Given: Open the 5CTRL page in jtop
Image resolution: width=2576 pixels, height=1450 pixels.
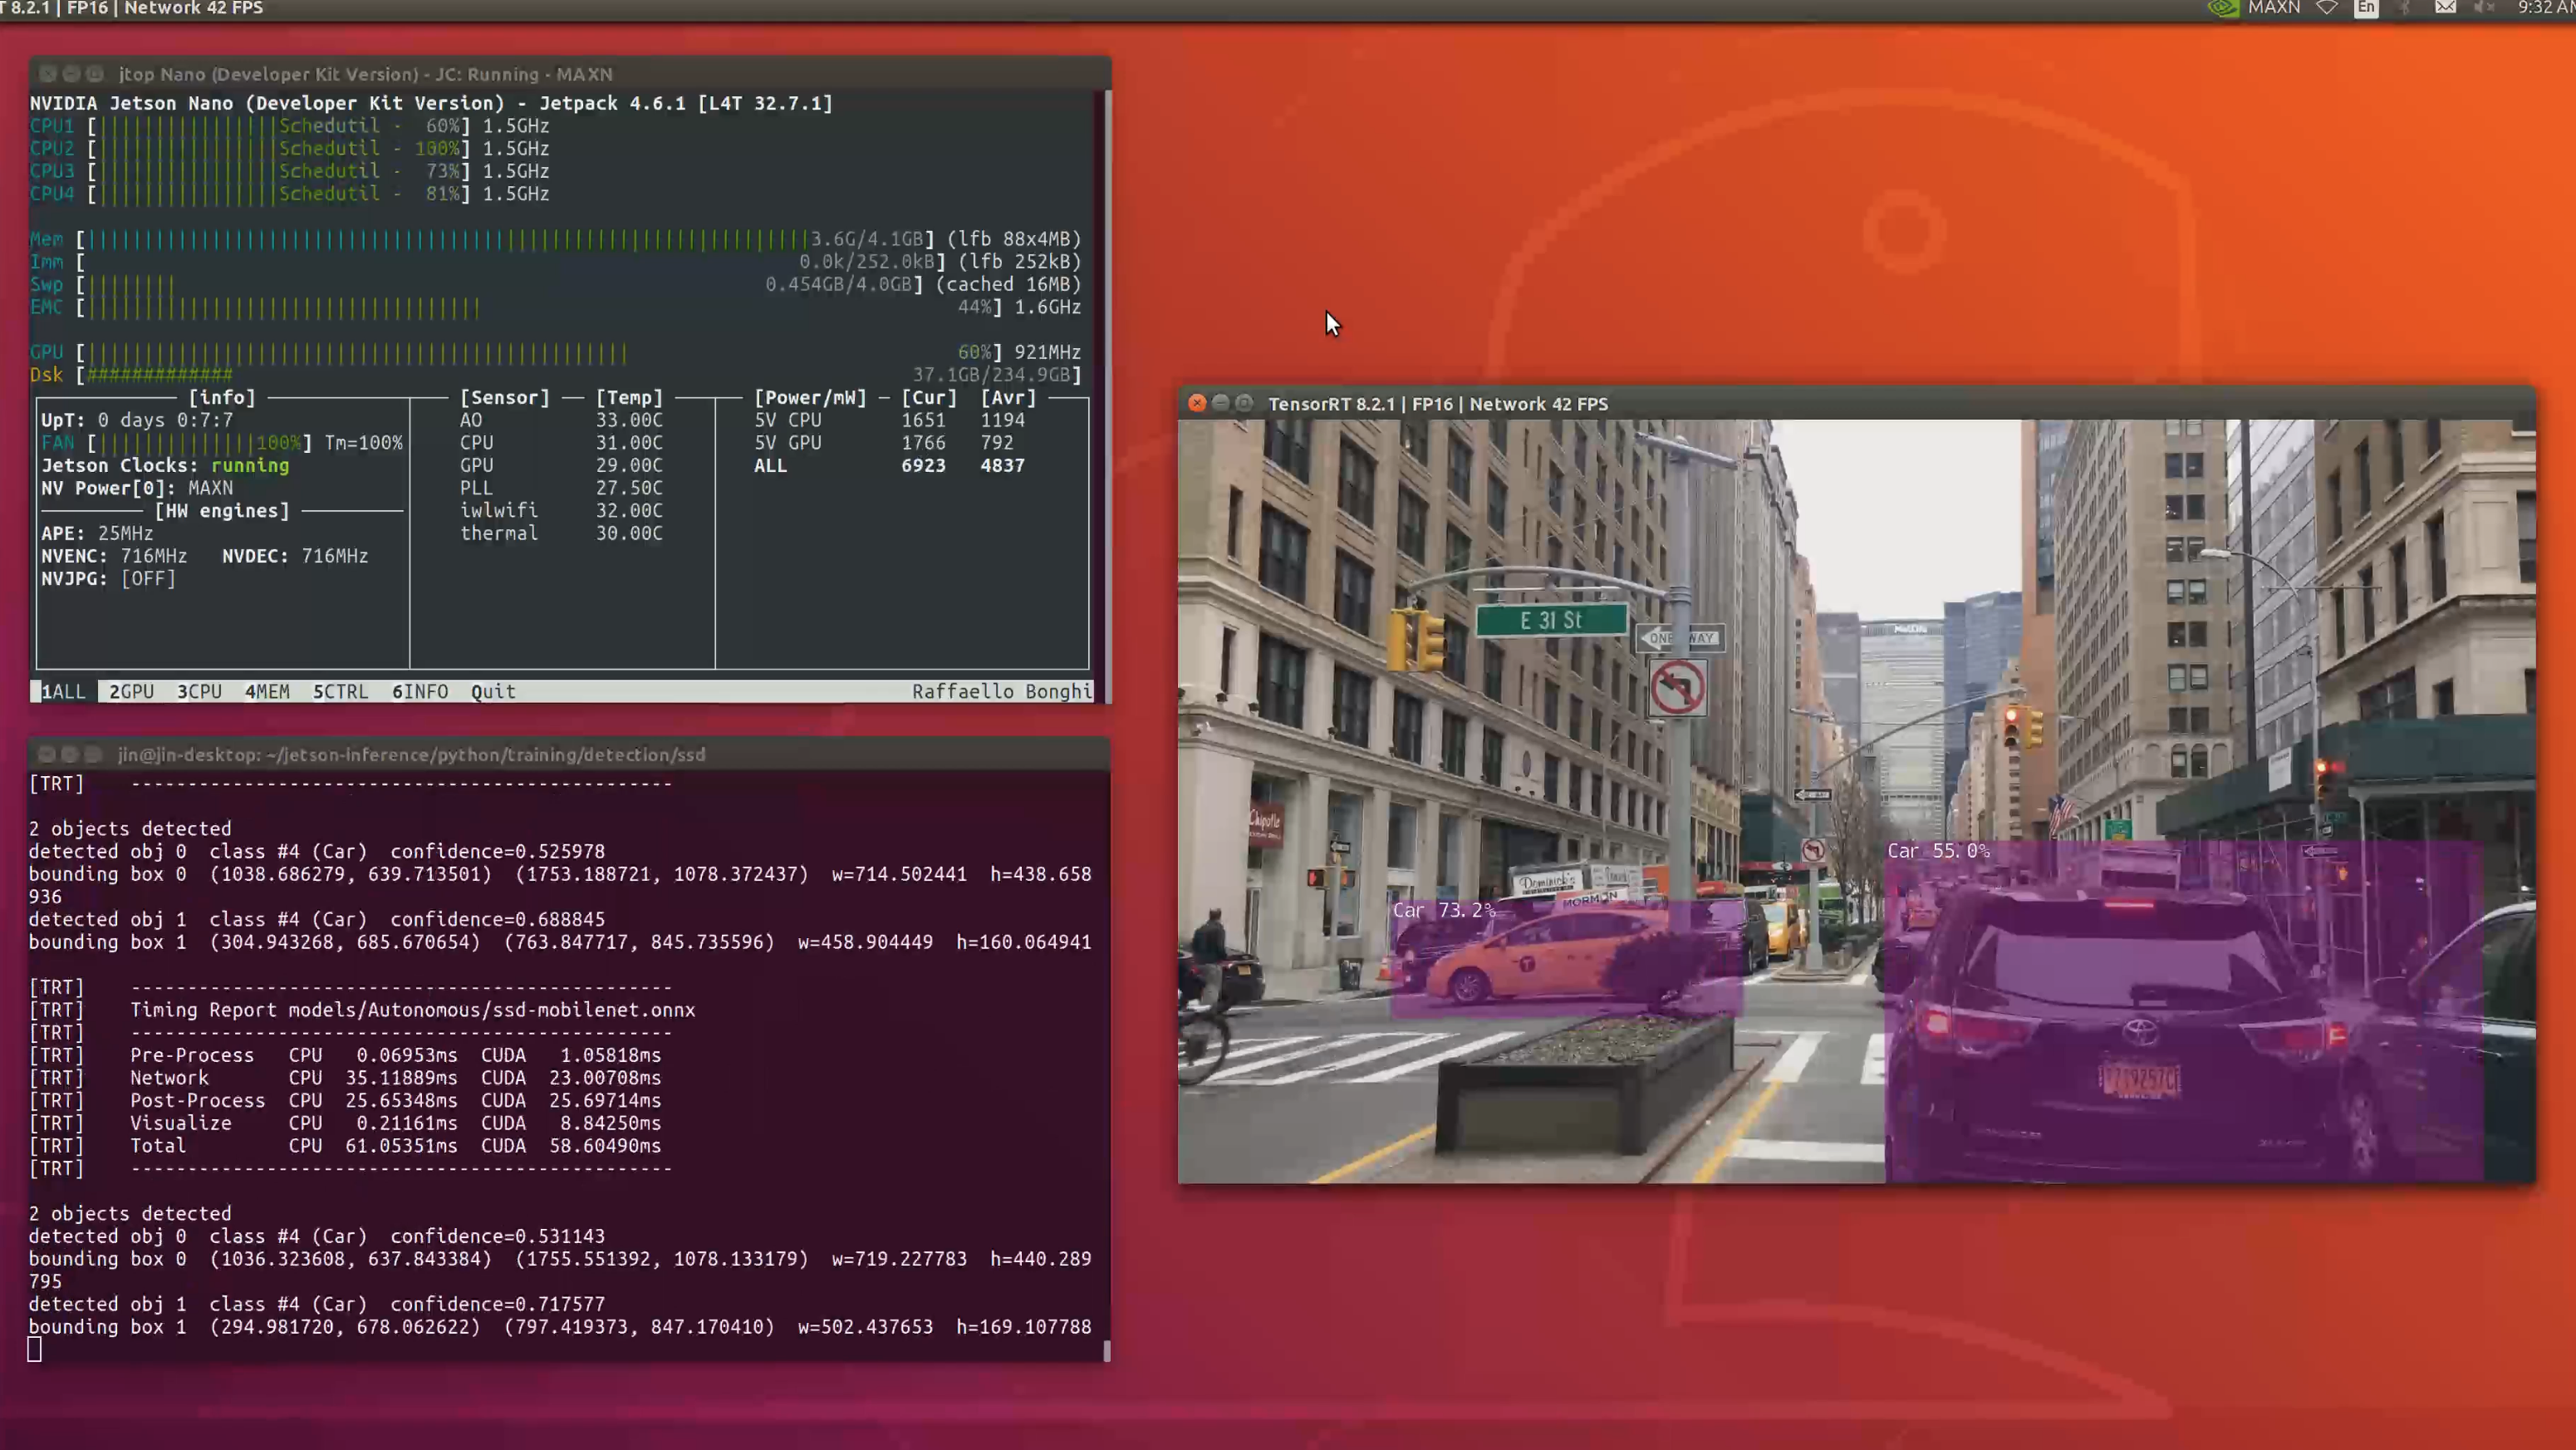Looking at the screenshot, I should pyautogui.click(x=340, y=691).
